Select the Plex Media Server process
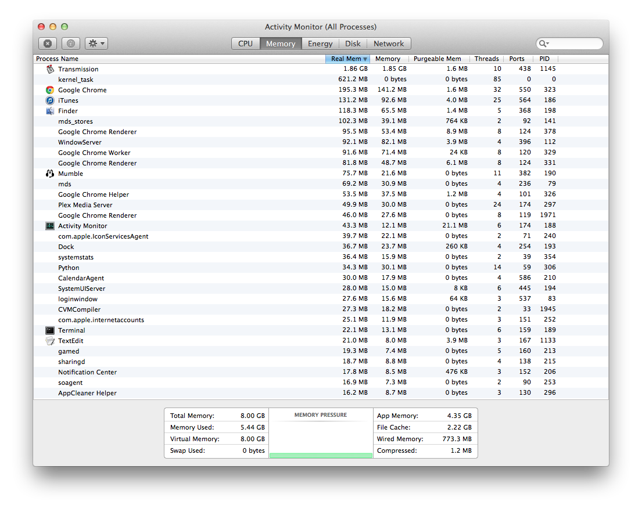Screen dimensions: 642x512 321,205
